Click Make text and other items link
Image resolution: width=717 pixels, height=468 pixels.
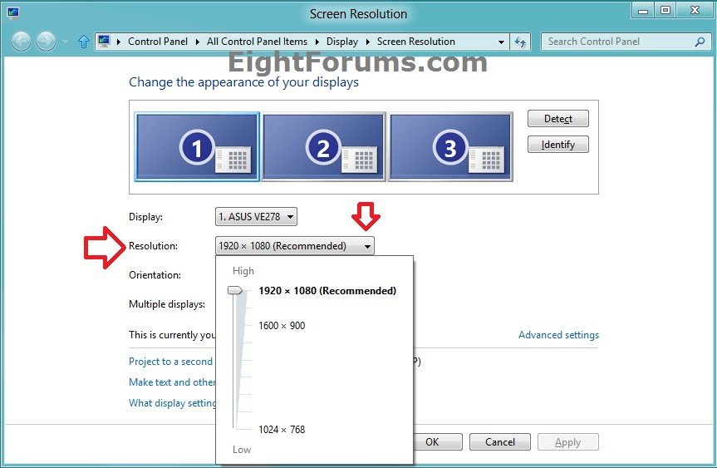pyautogui.click(x=172, y=382)
